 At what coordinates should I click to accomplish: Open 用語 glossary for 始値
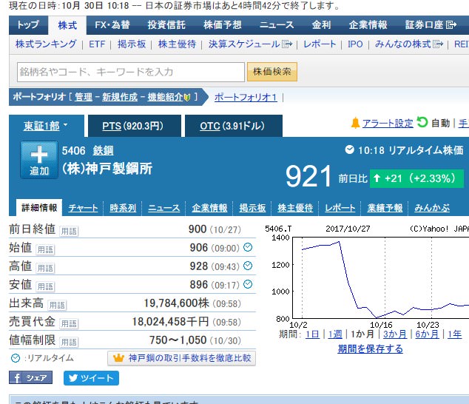(45, 249)
